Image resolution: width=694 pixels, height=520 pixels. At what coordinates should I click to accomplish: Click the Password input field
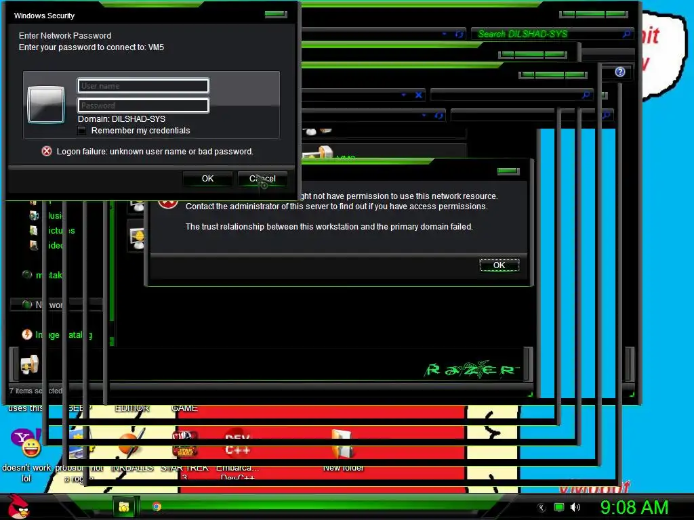pyautogui.click(x=143, y=106)
